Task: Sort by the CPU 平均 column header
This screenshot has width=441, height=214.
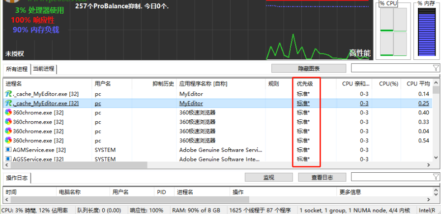Action: pyautogui.click(x=417, y=84)
